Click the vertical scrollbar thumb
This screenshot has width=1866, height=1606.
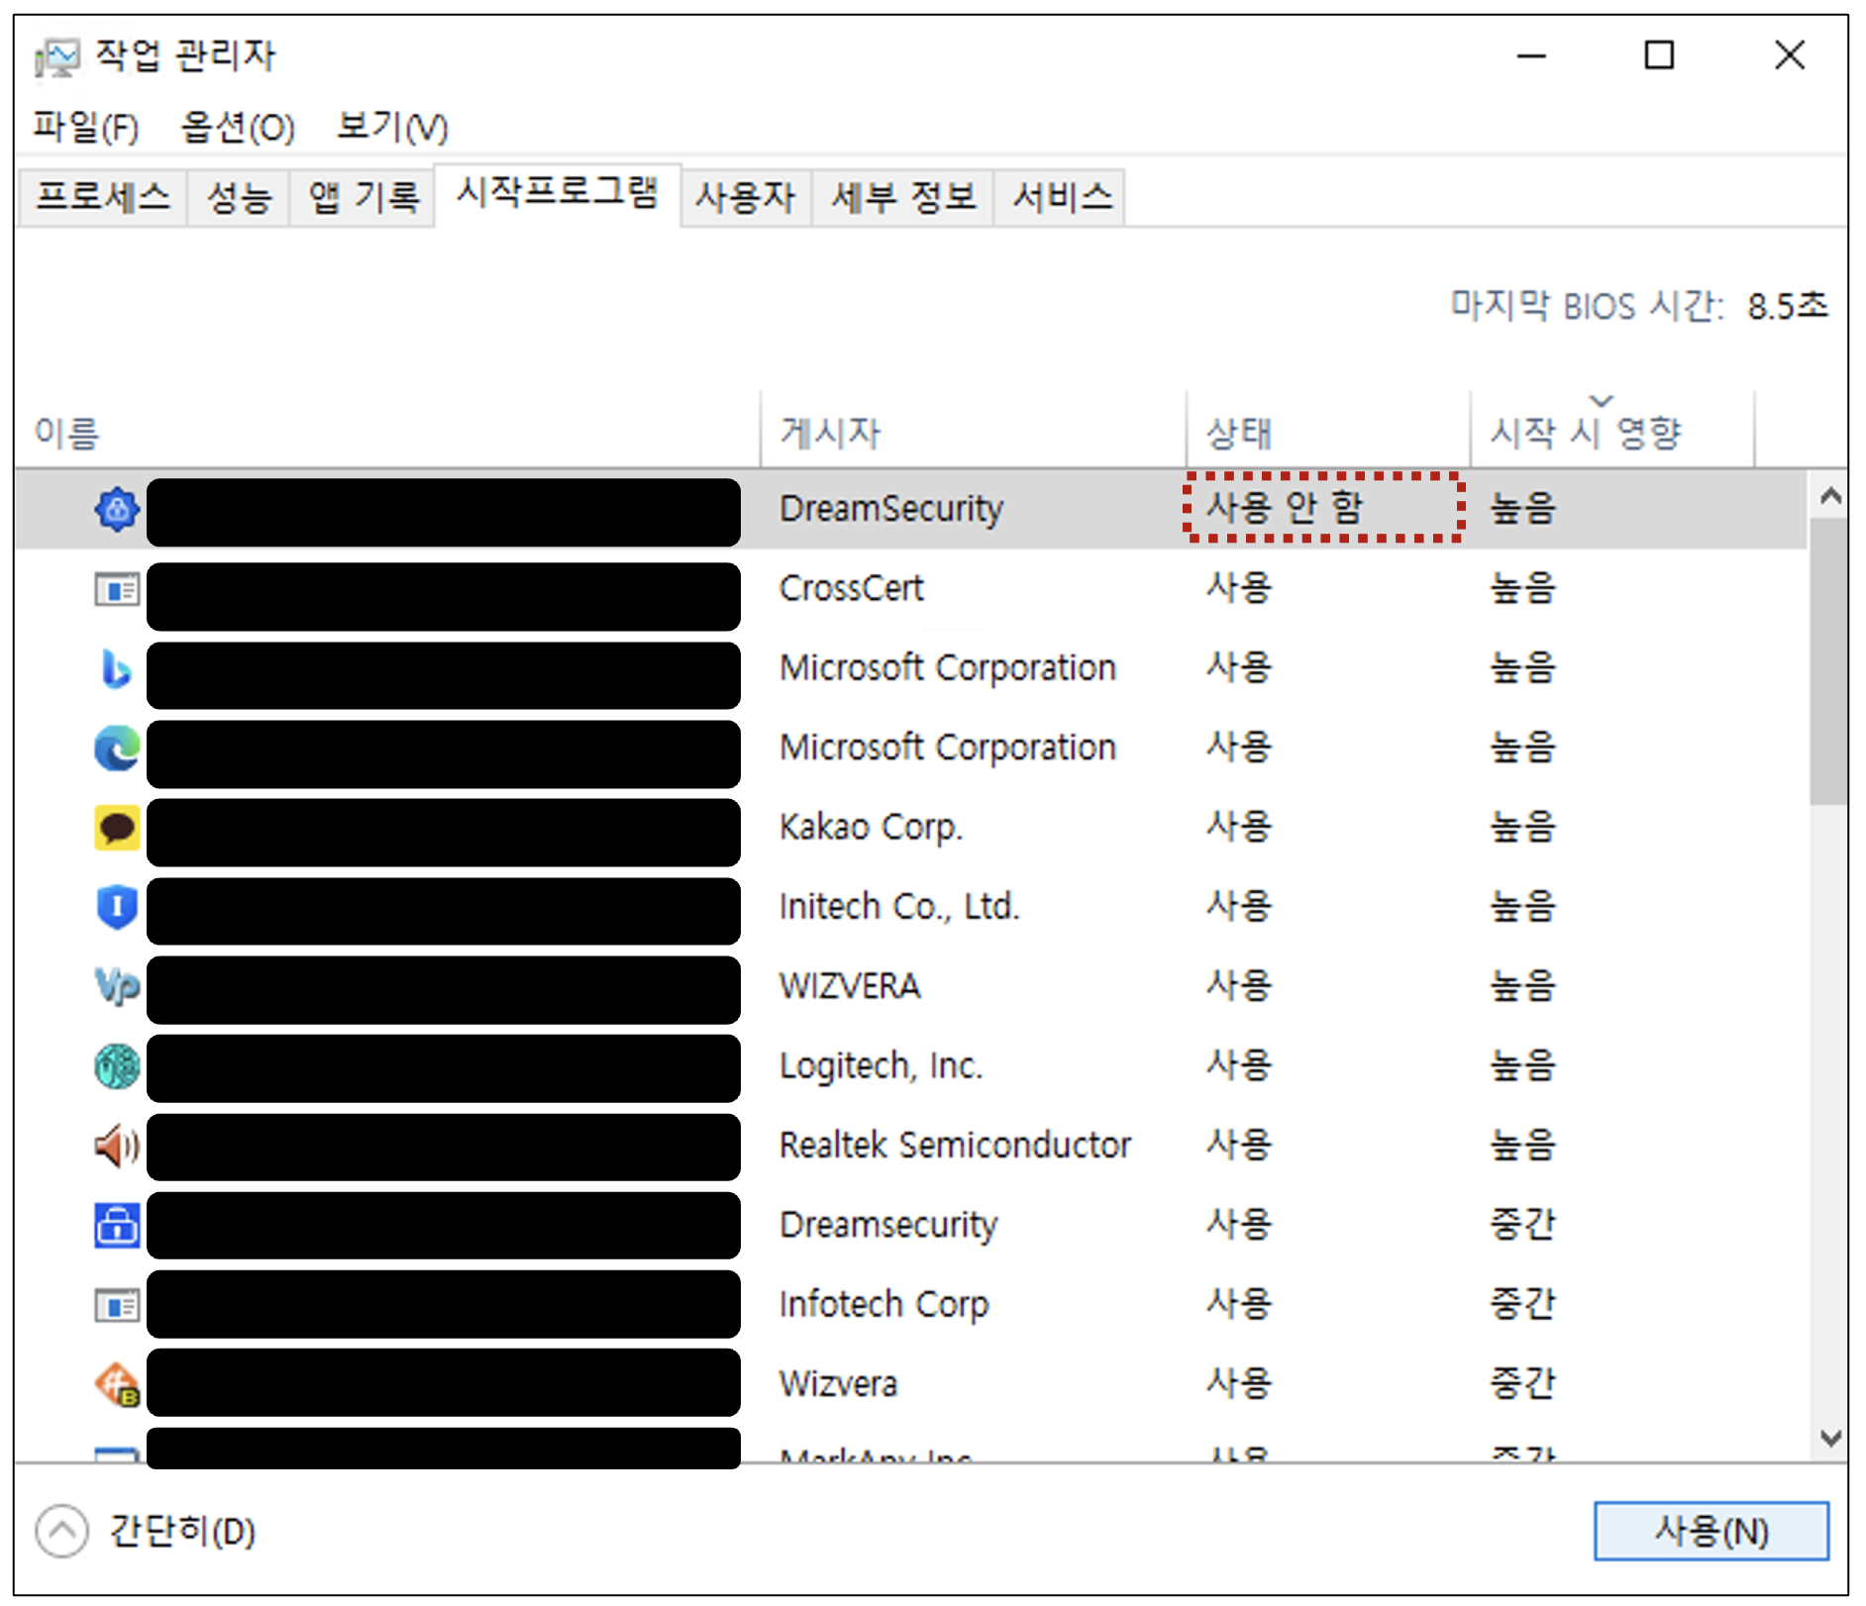1828,661
